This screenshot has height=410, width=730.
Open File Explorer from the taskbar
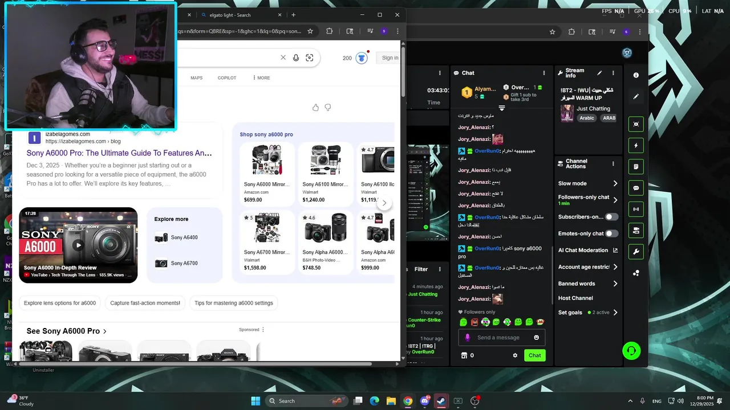click(391, 401)
